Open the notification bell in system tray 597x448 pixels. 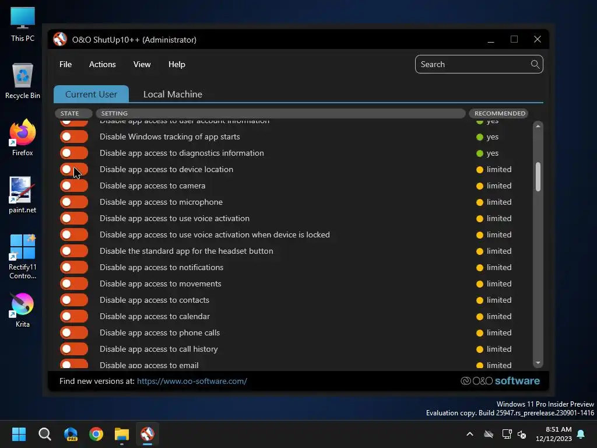(x=581, y=434)
